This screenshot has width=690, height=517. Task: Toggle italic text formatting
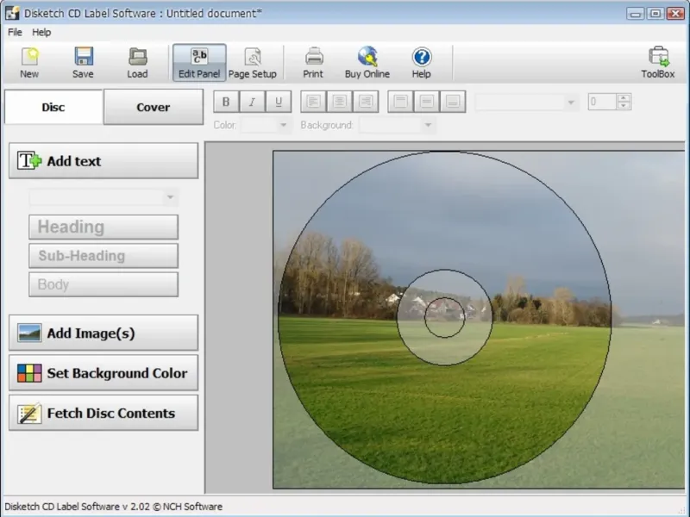(252, 102)
